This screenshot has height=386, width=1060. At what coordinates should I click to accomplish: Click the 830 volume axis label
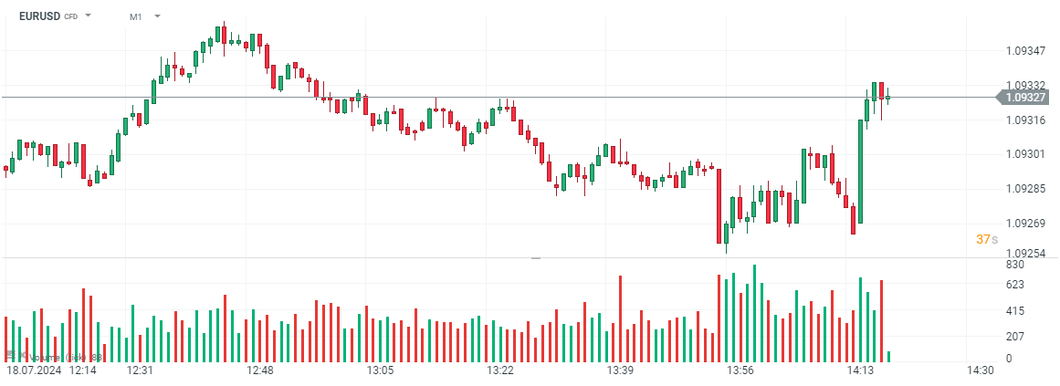[x=1014, y=265]
